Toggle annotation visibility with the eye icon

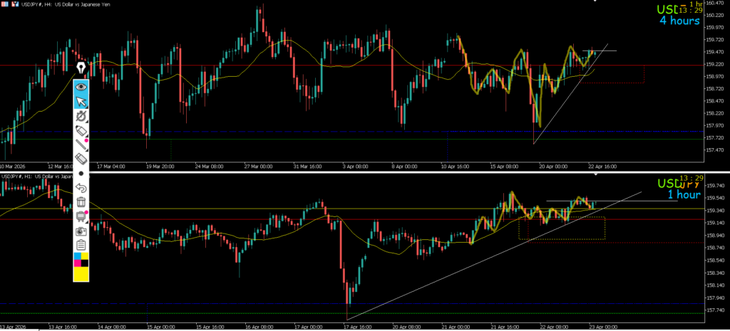click(81, 87)
